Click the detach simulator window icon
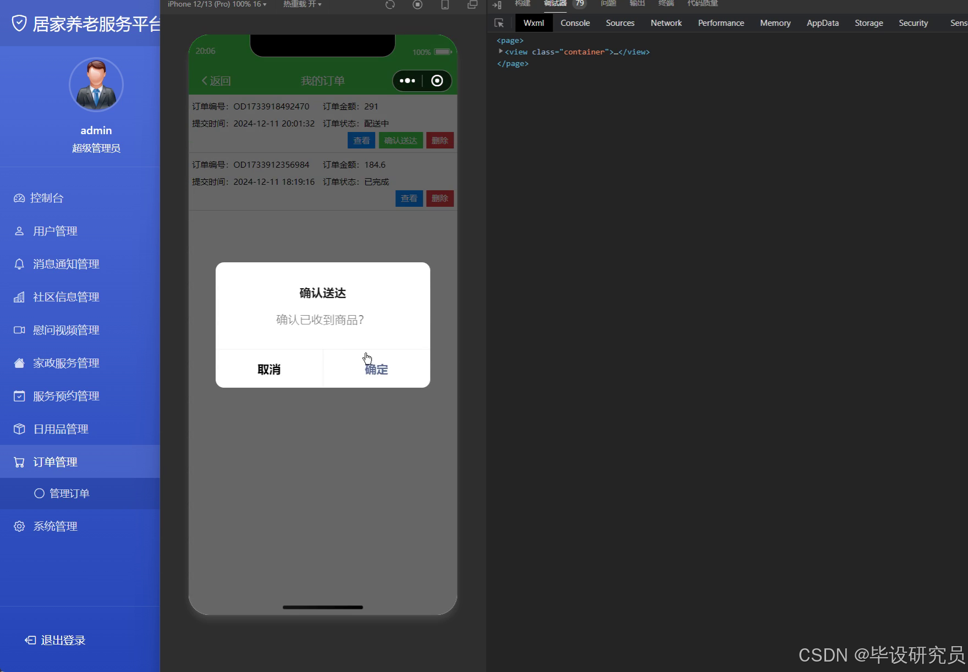 coord(472,4)
